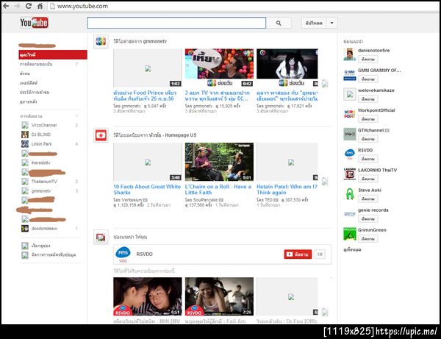
Task: Open the 6:51 RSVDO video thumbnail
Action: (148, 296)
